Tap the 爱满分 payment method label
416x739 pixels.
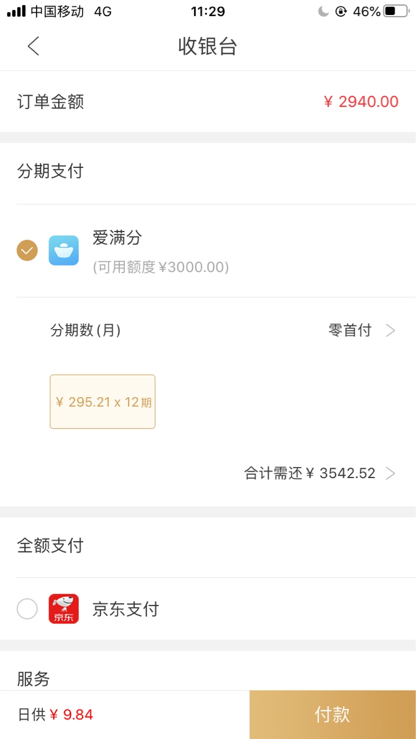click(x=117, y=237)
